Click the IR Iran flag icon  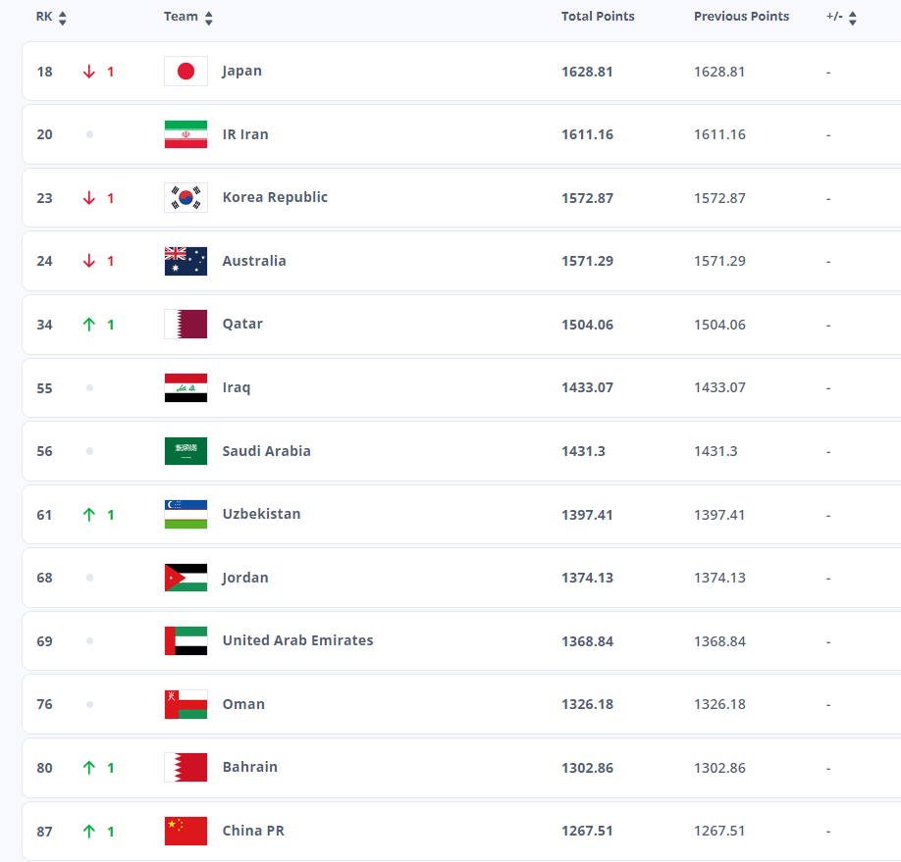[x=185, y=134]
